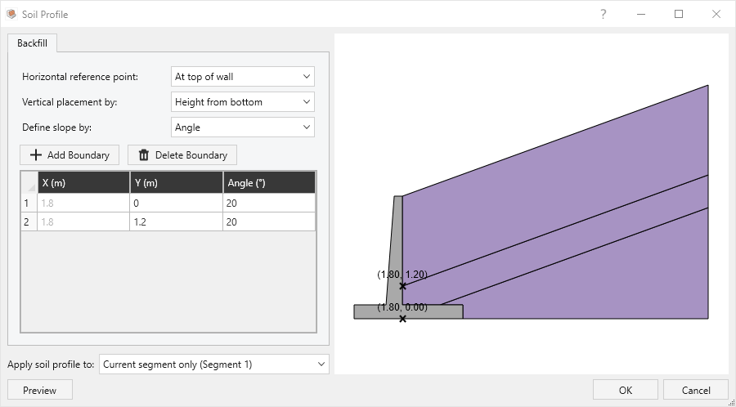
Task: Open the Vertical placement by dropdown
Action: 243,101
